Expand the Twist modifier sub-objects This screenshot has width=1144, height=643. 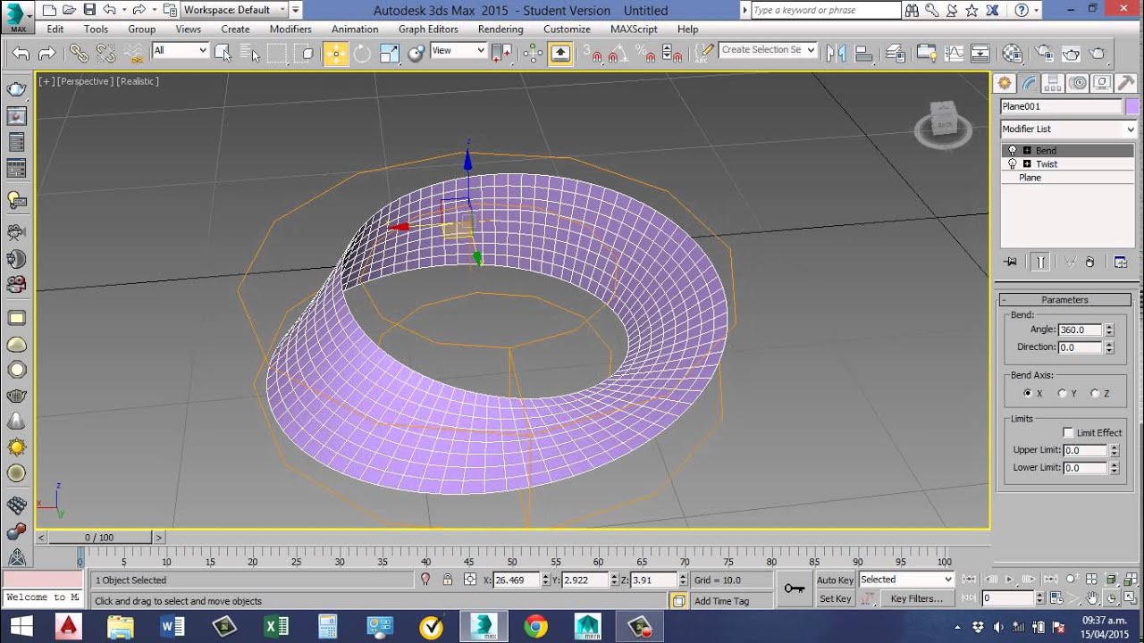click(x=1026, y=164)
